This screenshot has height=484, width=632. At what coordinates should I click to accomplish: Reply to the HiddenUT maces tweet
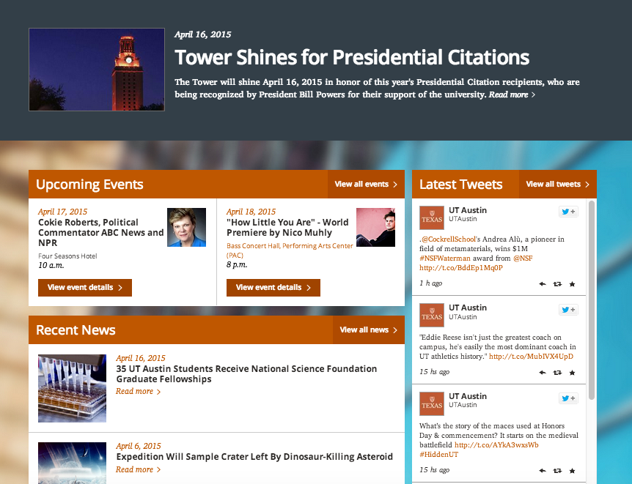click(543, 470)
